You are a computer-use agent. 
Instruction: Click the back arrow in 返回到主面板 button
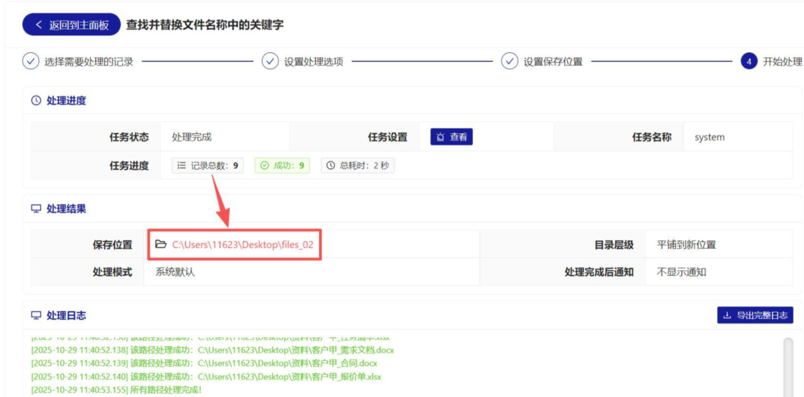point(39,25)
